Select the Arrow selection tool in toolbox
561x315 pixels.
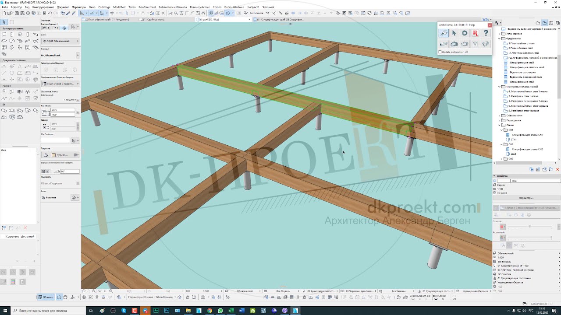click(4, 22)
